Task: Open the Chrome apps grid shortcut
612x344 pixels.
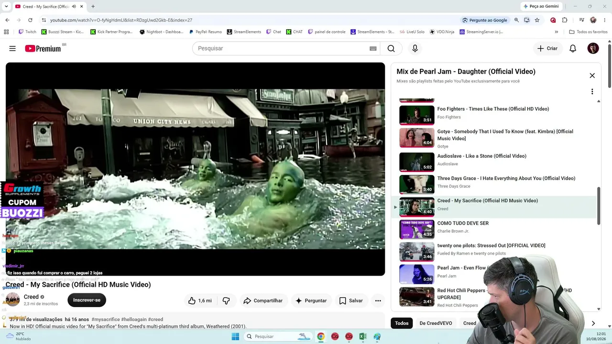Action: 6,32
